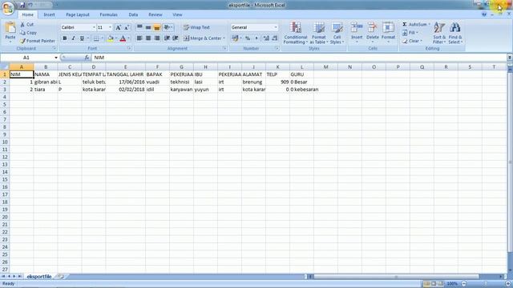The image size is (513, 288).
Task: Apply the fill color bucket
Action: pyautogui.click(x=111, y=38)
